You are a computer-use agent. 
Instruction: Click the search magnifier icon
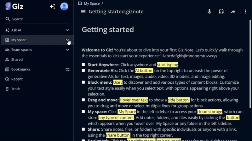(x=8, y=19)
